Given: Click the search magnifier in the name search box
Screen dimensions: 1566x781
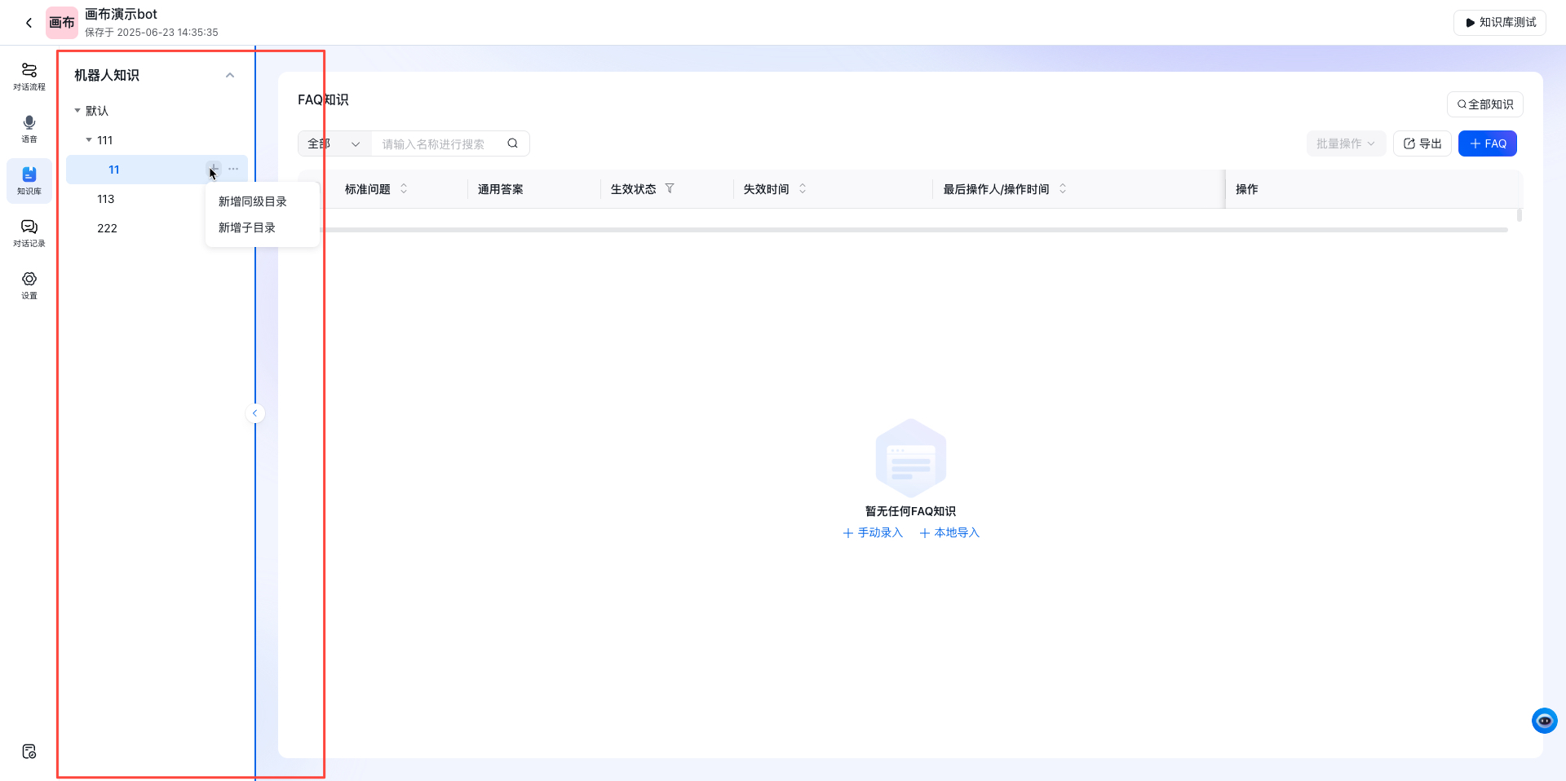Looking at the screenshot, I should click(x=512, y=143).
